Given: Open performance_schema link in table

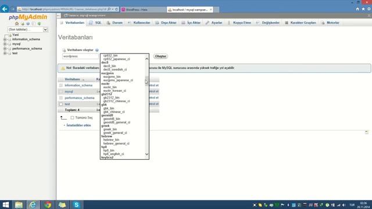Looking at the screenshot, I should (80, 98).
